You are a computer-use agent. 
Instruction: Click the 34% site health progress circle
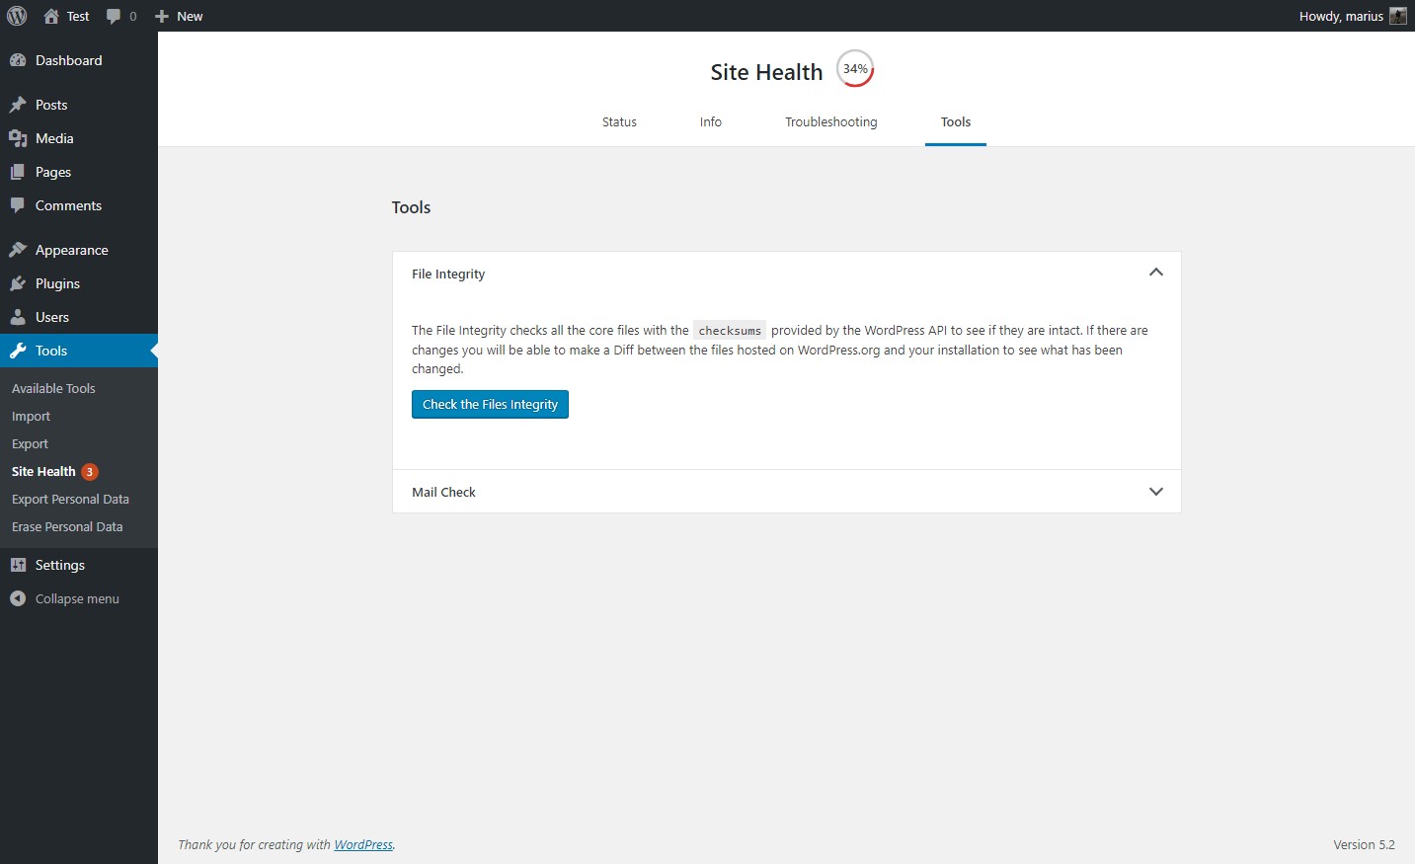pyautogui.click(x=855, y=69)
